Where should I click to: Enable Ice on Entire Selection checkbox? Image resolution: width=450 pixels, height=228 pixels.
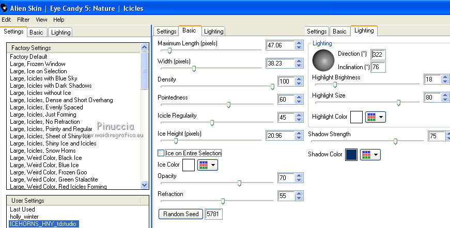pos(161,153)
